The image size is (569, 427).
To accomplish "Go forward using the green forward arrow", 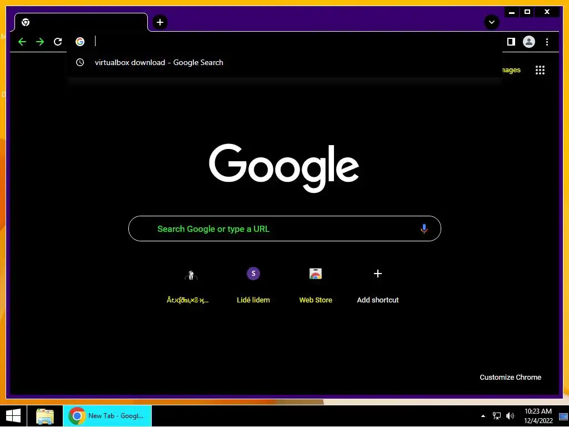I will 40,42.
